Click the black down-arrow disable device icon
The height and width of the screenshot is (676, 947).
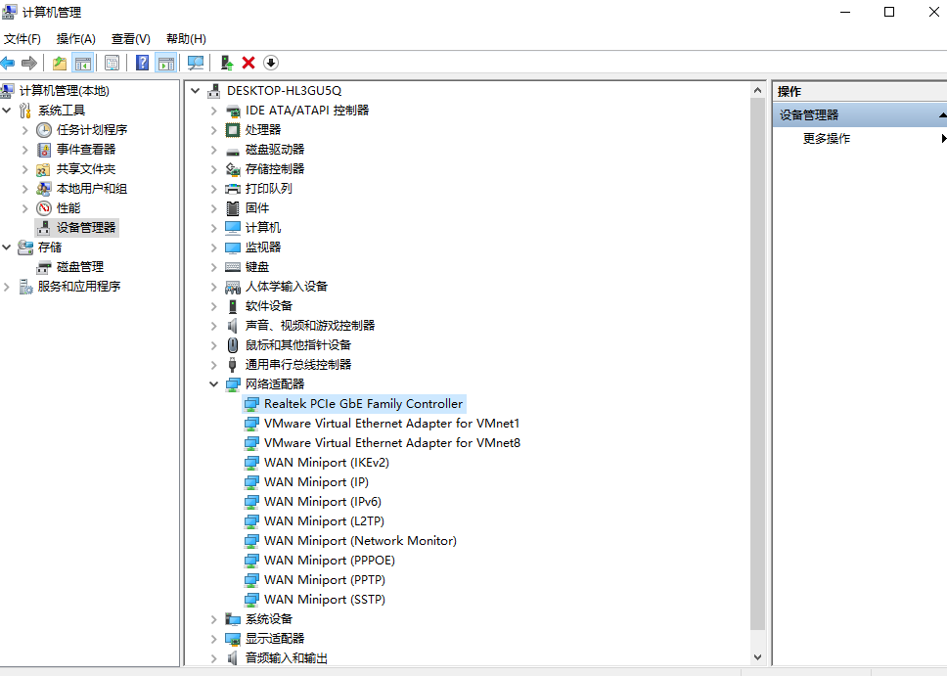tap(271, 63)
